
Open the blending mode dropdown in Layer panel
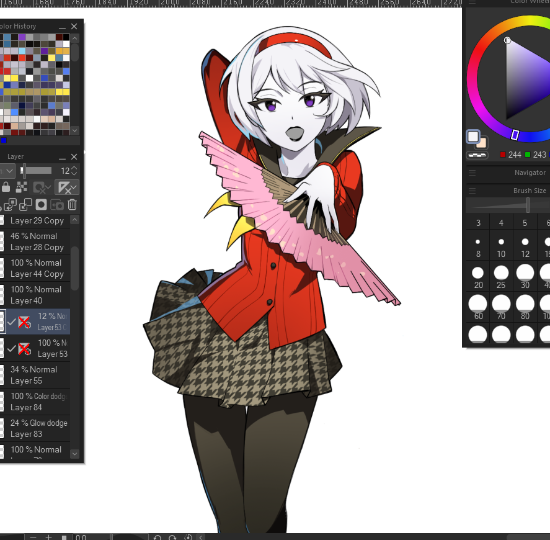pyautogui.click(x=7, y=171)
